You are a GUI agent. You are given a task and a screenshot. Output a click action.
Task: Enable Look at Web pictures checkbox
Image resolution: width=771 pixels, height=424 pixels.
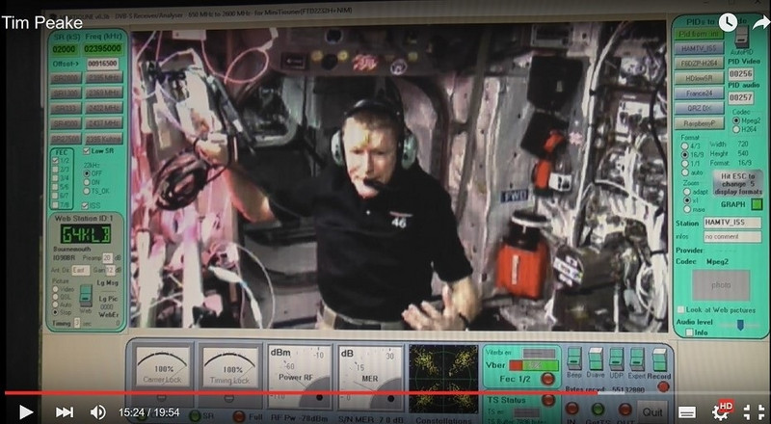pyautogui.click(x=681, y=310)
